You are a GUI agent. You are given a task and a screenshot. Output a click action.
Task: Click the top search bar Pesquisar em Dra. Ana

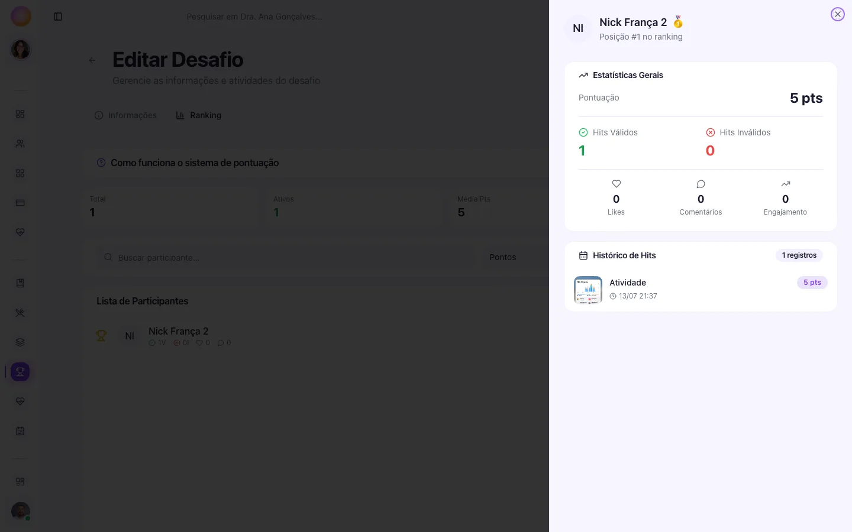coord(254,17)
